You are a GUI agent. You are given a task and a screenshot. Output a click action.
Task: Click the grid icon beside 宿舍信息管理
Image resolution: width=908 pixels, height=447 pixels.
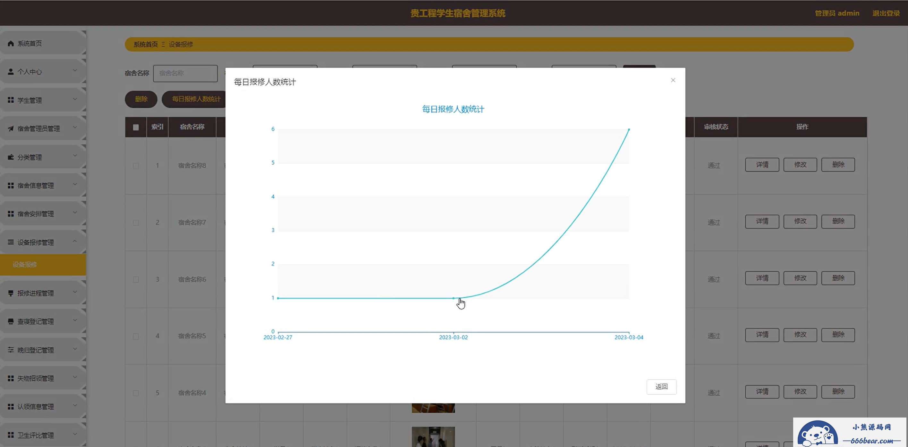click(11, 185)
